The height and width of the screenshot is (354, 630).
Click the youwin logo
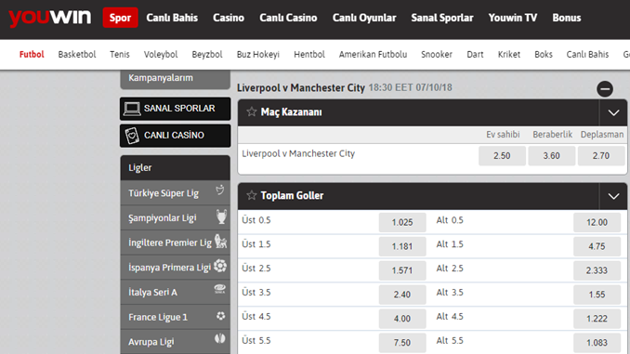[x=50, y=18]
